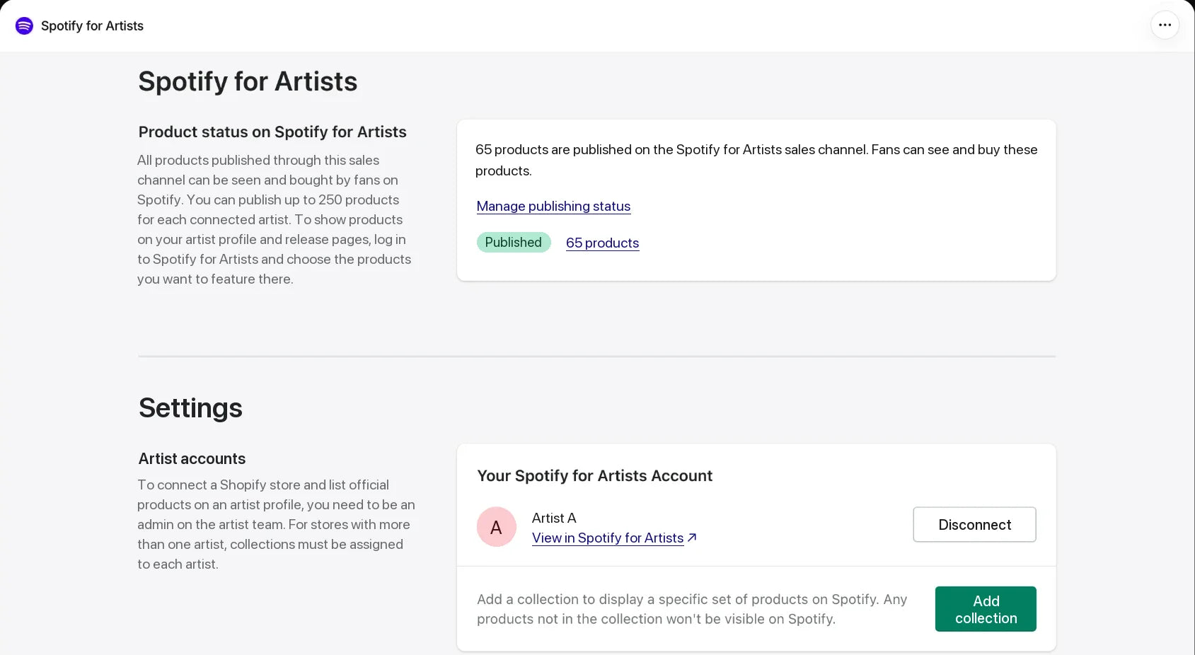Click the '65 products are published' message text
This screenshot has height=655, width=1195.
click(756, 160)
